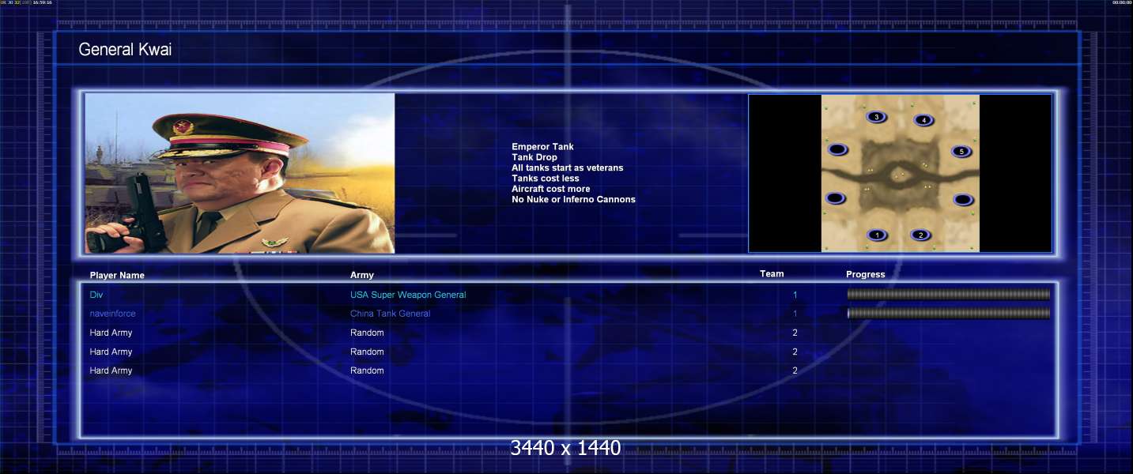Click 'All tanks start as veterans' text
This screenshot has width=1133, height=474.
(x=567, y=167)
